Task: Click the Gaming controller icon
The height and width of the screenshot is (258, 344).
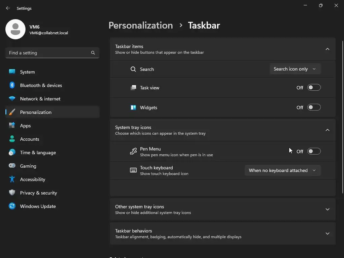Action: click(12, 166)
